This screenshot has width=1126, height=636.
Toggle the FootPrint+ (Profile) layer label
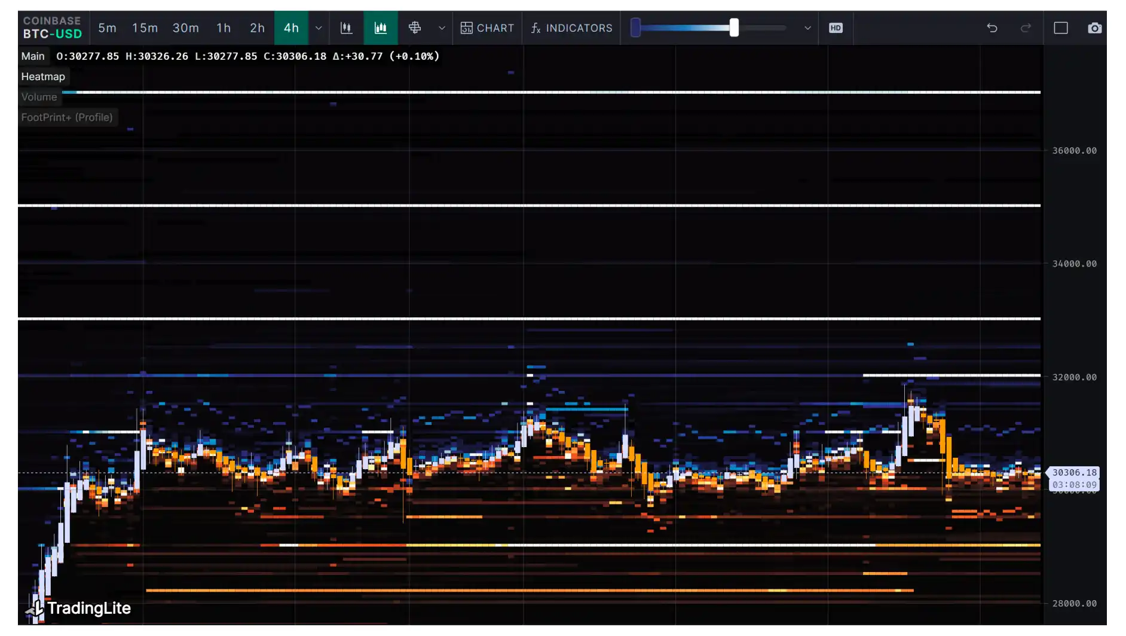[x=67, y=117]
